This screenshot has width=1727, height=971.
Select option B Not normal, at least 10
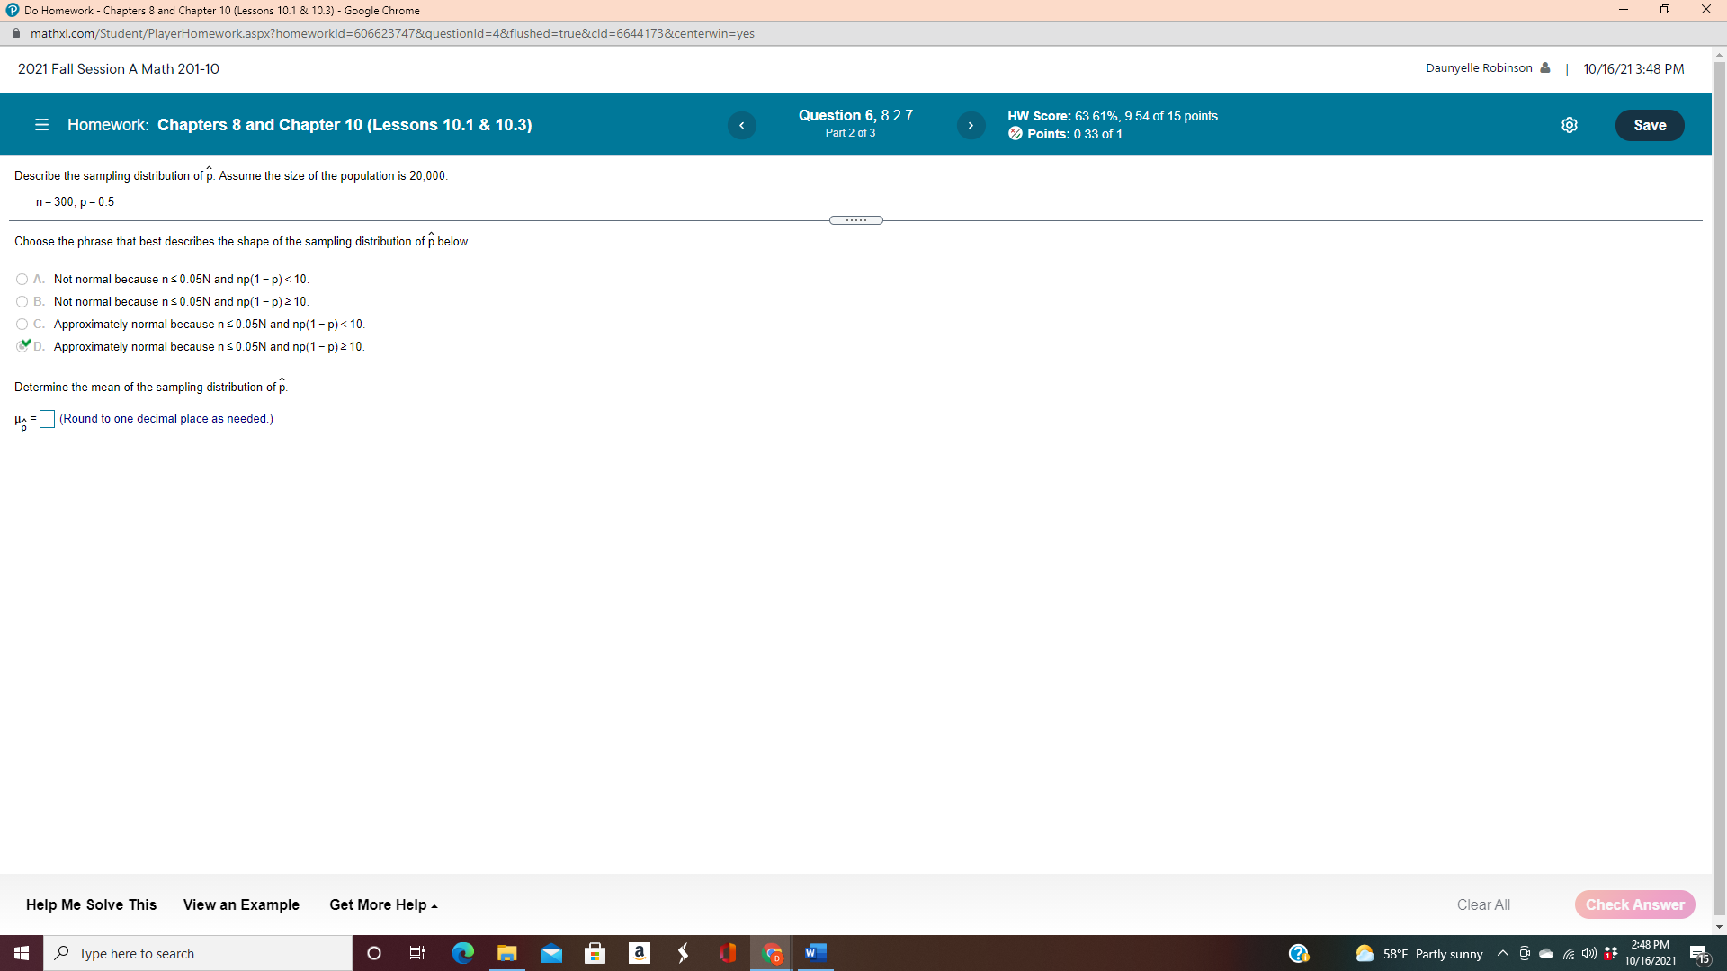click(x=22, y=302)
